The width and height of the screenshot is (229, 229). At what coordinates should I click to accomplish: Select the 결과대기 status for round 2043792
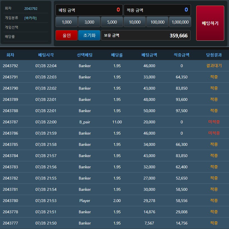coord(214,65)
